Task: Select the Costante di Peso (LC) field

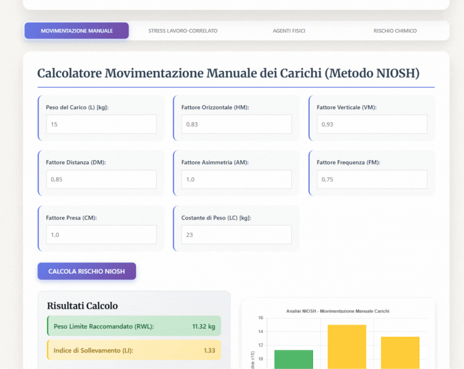Action: (x=236, y=235)
